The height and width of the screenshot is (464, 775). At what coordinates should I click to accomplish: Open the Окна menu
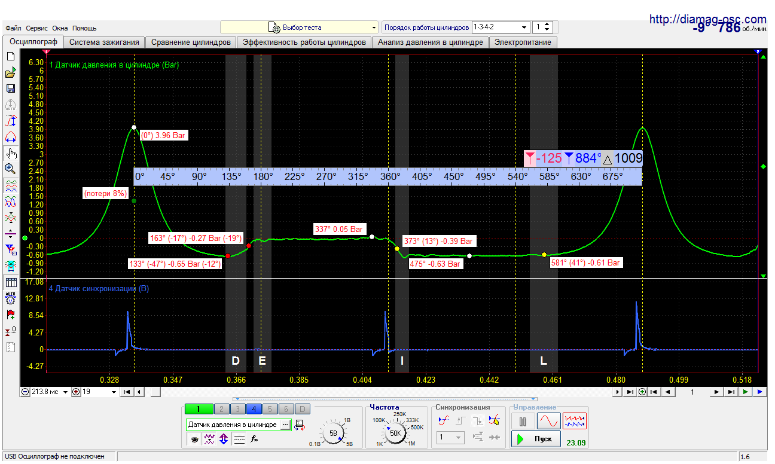60,28
